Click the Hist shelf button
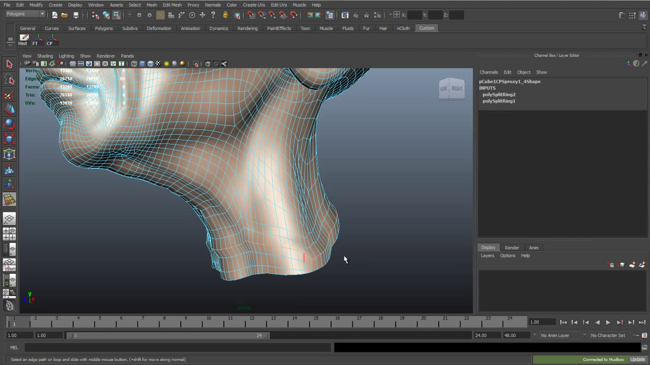 click(23, 40)
